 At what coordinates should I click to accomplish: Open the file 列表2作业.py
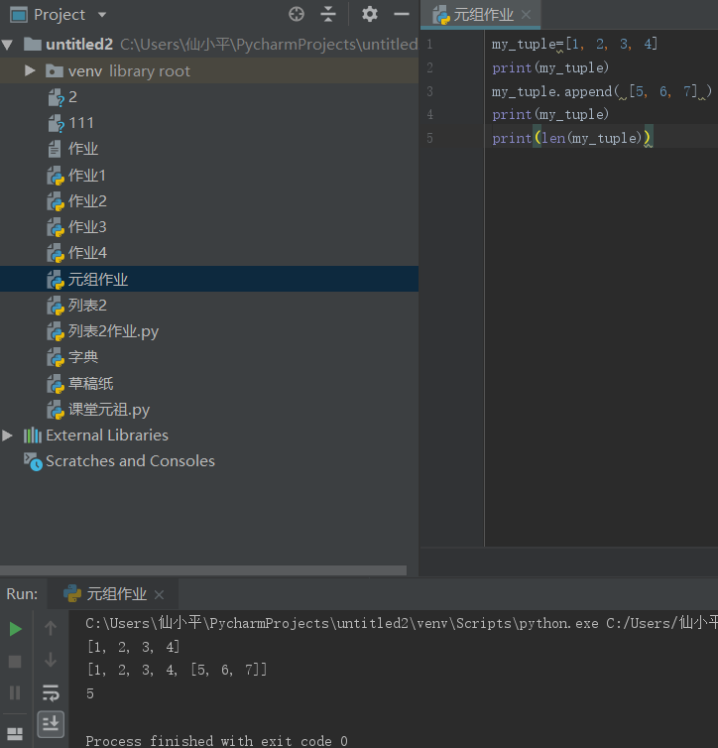[x=113, y=331]
